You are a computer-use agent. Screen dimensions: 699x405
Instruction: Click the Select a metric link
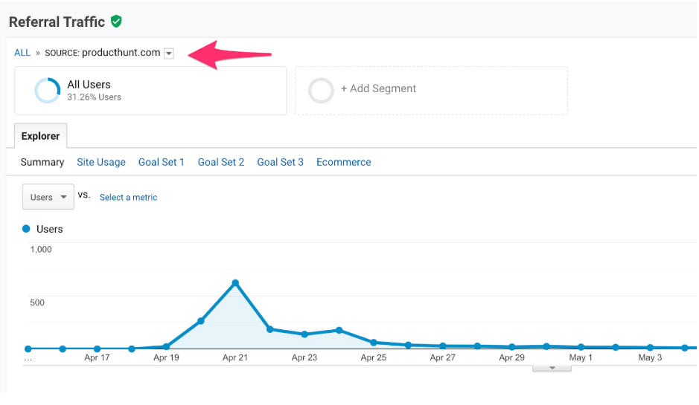tap(128, 197)
